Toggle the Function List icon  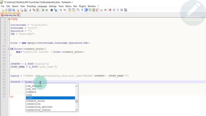[x=98, y=10]
